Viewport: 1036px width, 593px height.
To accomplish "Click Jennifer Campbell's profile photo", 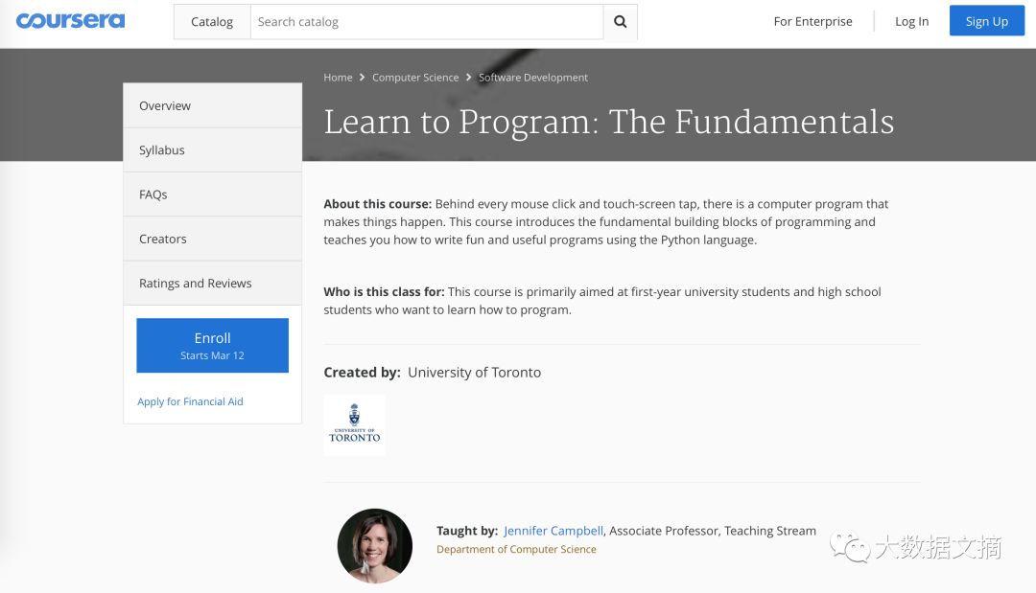I will pyautogui.click(x=375, y=545).
